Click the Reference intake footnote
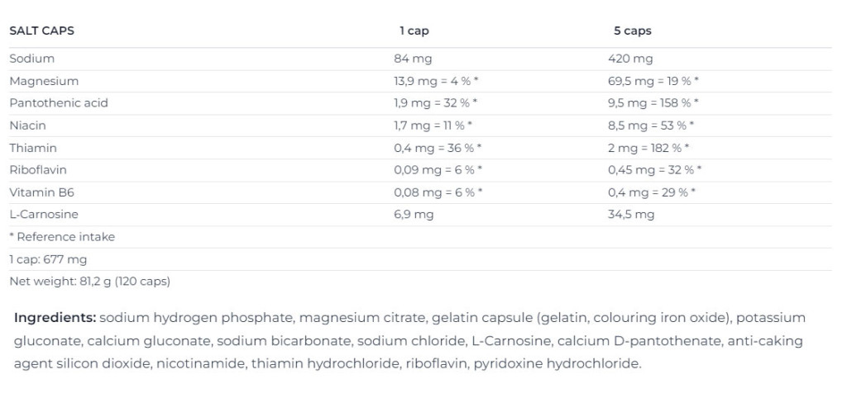 click(62, 237)
